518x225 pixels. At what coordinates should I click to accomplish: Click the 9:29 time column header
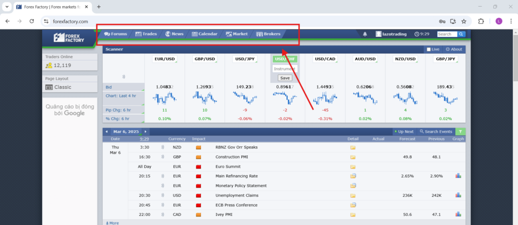(144, 139)
